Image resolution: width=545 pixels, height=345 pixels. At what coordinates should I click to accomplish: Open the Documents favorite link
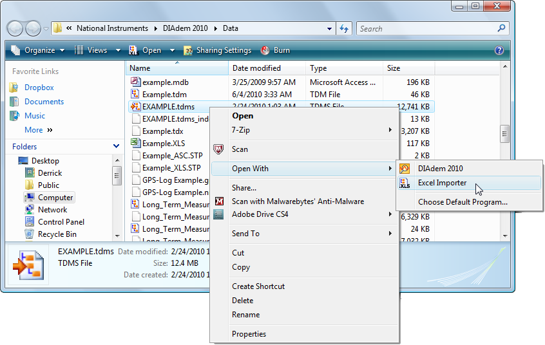[44, 102]
